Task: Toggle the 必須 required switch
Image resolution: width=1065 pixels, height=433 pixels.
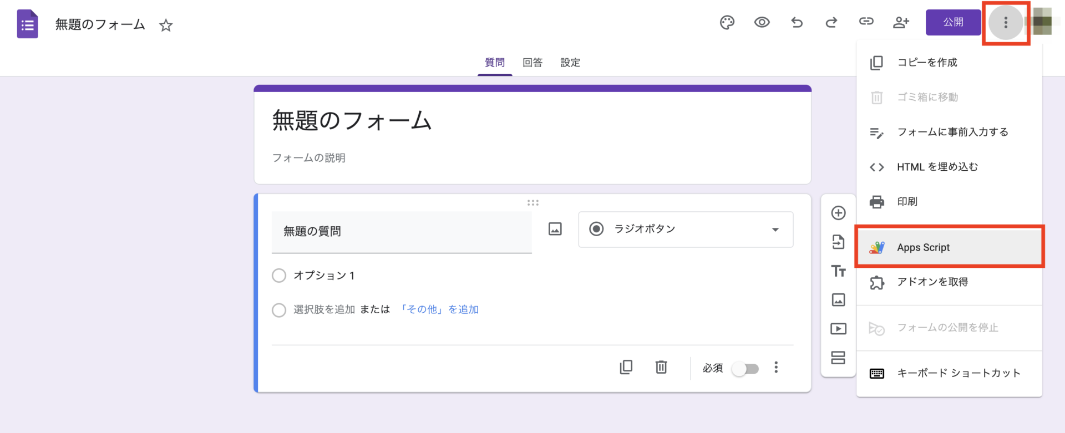Action: 745,369
